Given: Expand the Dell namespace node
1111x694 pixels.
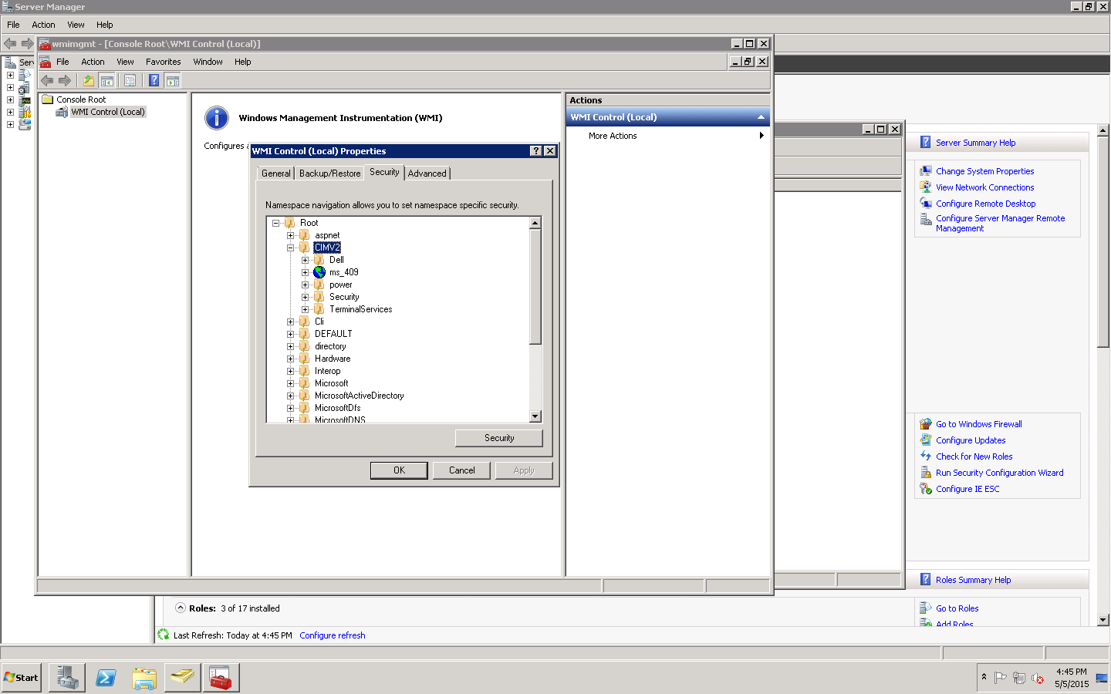Looking at the screenshot, I should (x=306, y=260).
